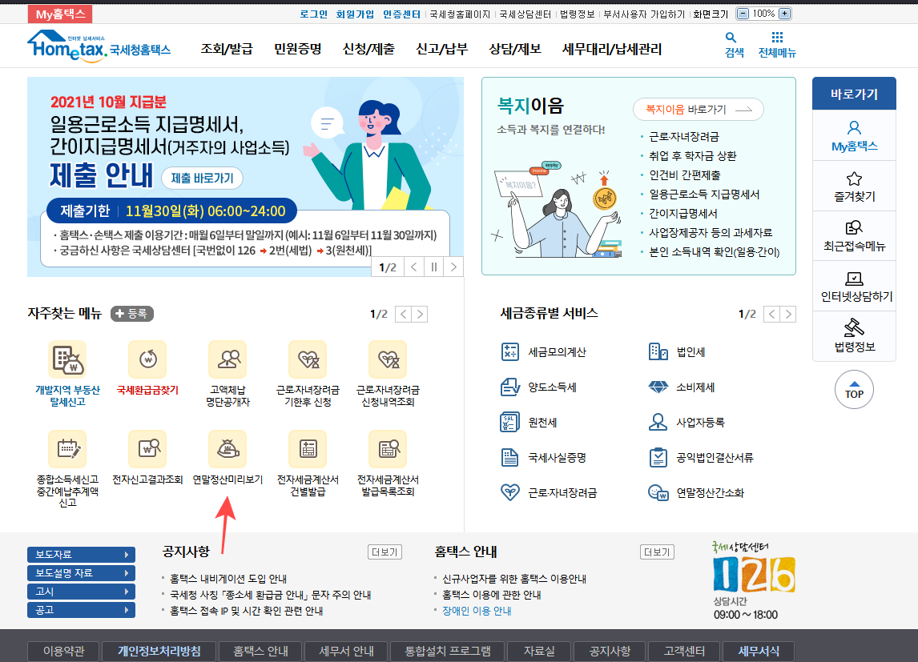This screenshot has height=662, width=918.
Task: Open the 세무대리/납세관리 menu
Action: (612, 49)
